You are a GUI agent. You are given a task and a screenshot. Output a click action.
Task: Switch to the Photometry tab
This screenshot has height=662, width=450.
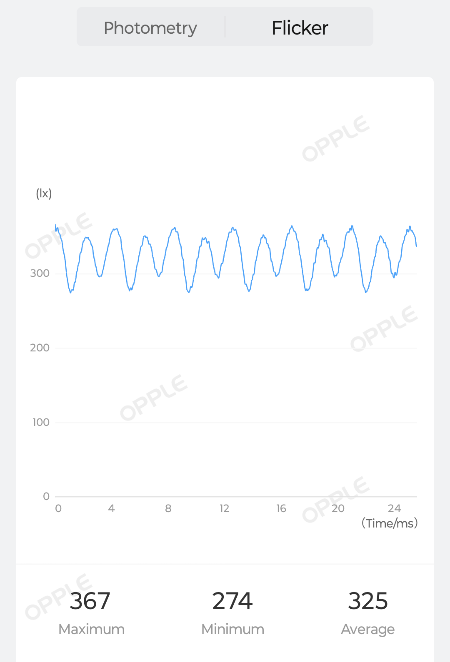click(150, 28)
